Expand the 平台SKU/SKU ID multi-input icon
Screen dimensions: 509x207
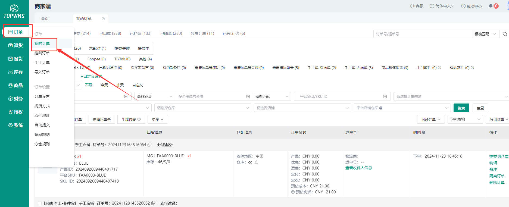pyautogui.click(x=385, y=96)
